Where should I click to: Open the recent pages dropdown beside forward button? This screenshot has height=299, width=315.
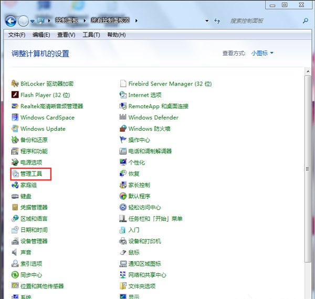coord(33,21)
